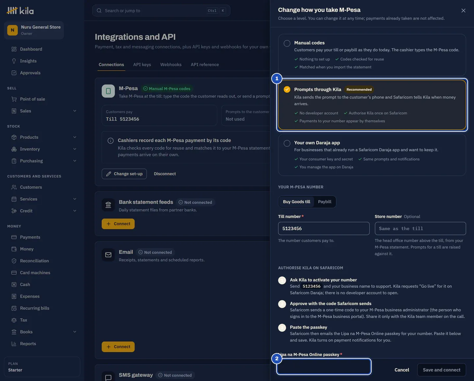Open the API reference tab
474x381 pixels.
point(205,64)
